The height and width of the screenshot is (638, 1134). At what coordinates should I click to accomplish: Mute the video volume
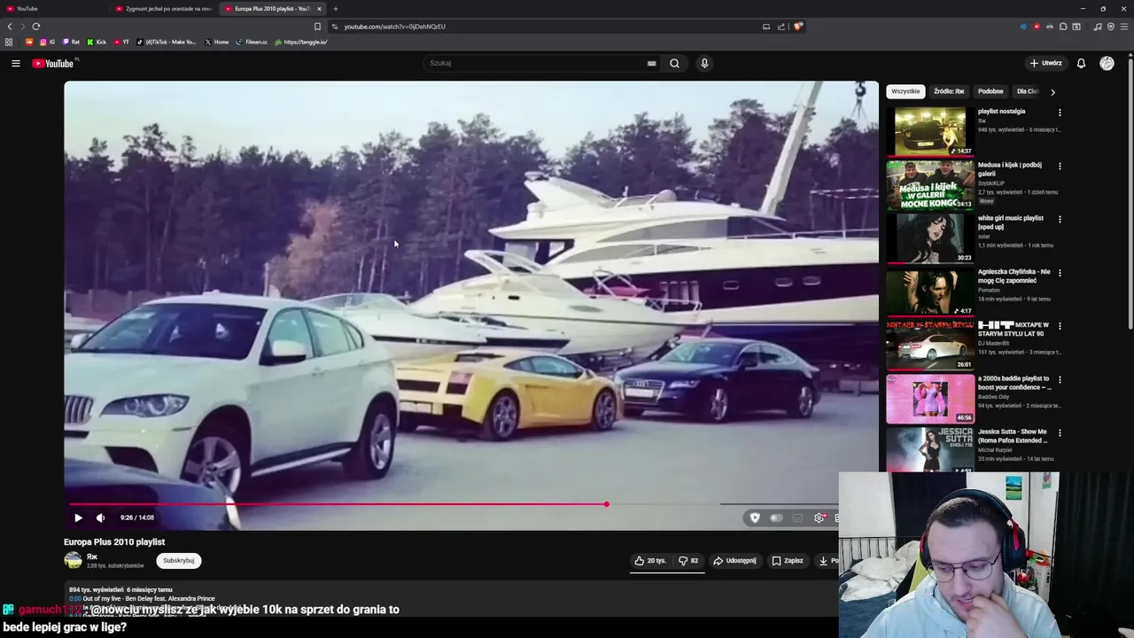100,517
